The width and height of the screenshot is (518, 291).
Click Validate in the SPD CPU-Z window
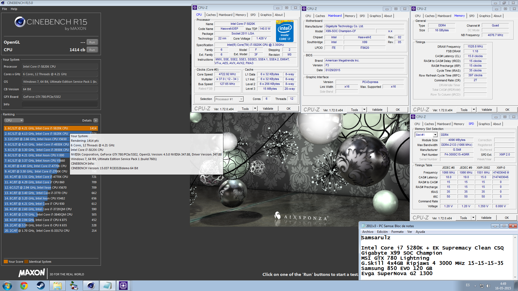point(486,218)
